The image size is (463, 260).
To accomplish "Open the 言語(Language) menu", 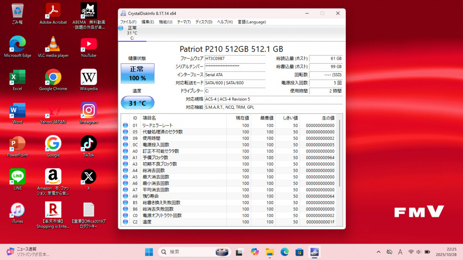I will [252, 22].
